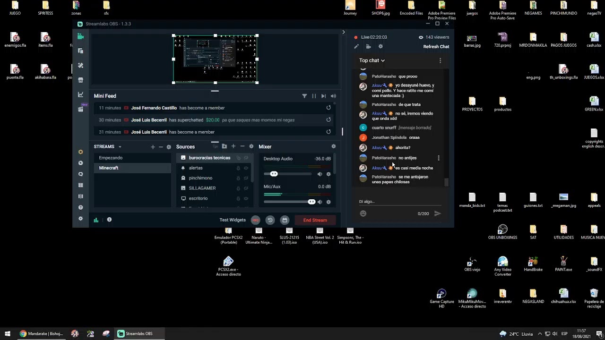
Task: Add a new scene with plus icon
Action: point(153,147)
